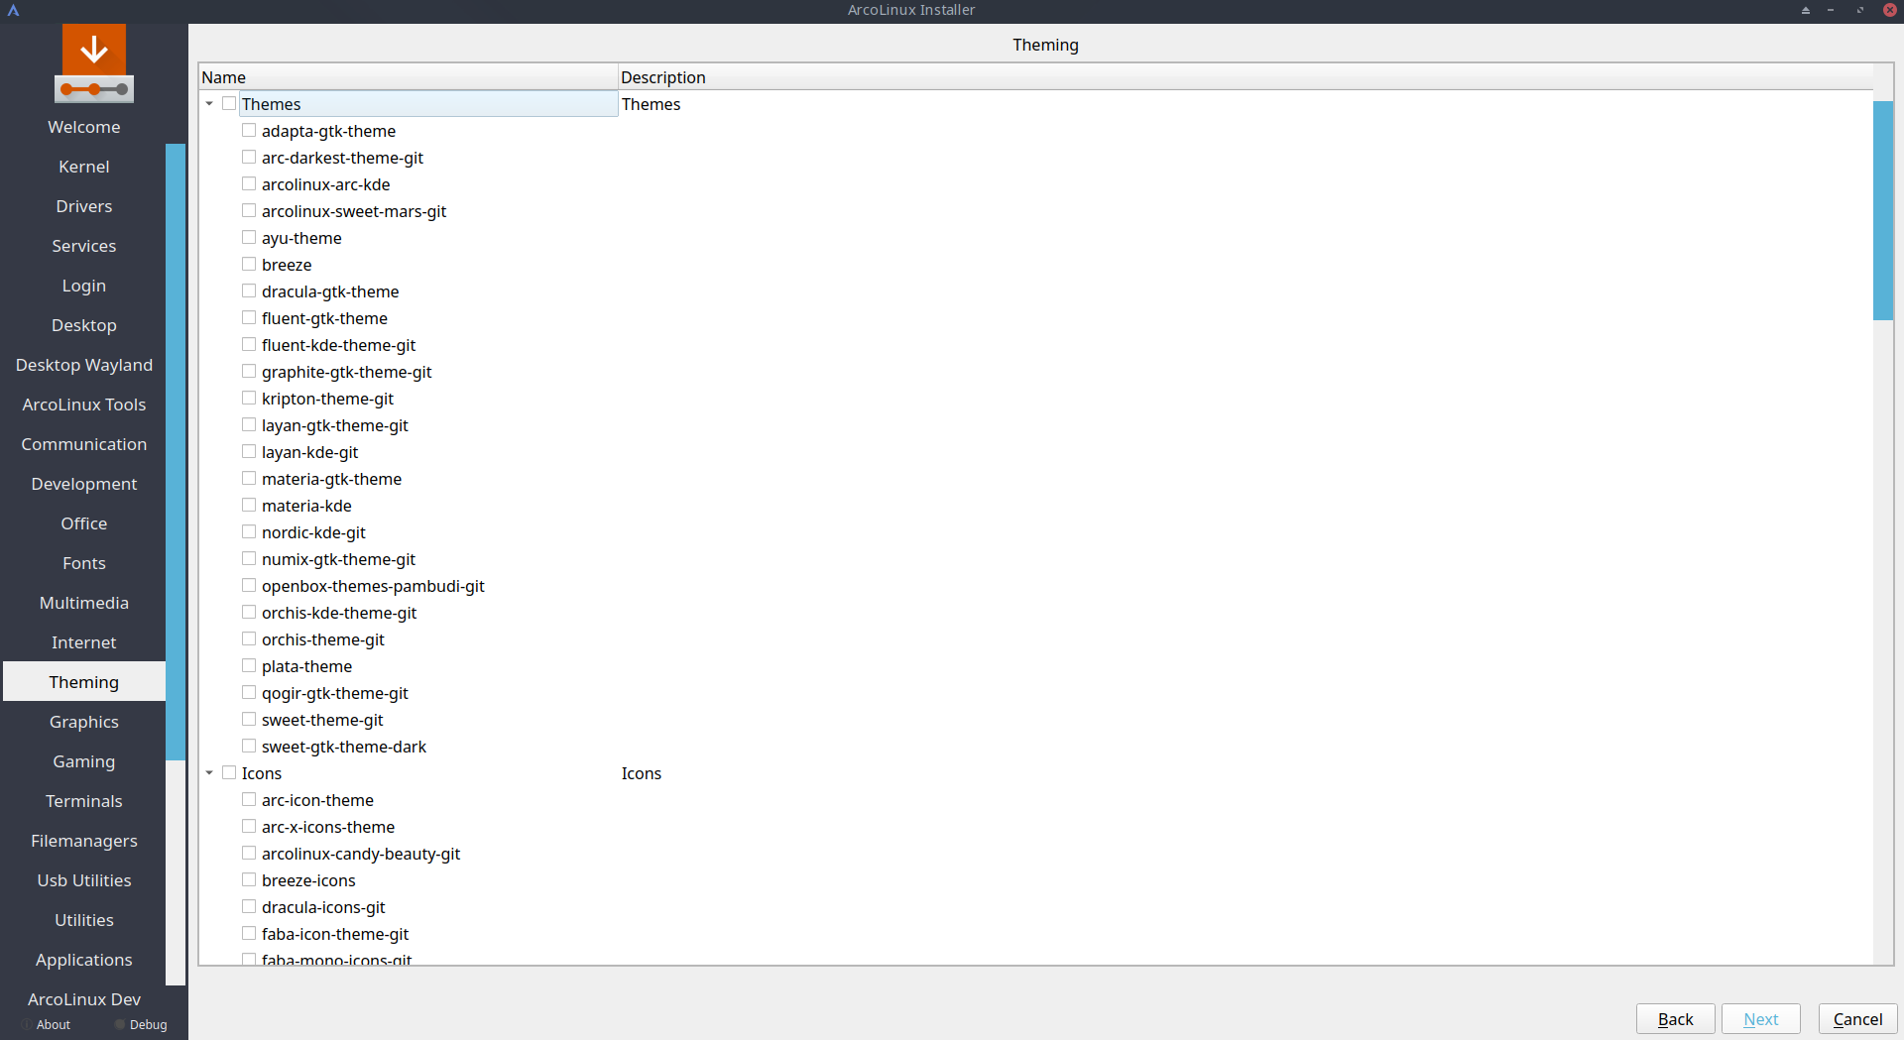This screenshot has height=1040, width=1904.
Task: Select the Multimedia sidebar item
Action: click(84, 603)
